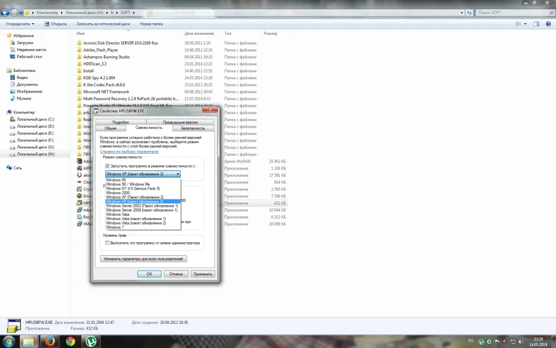Open the Упорядочить dropdown menu
Image resolution: width=556 pixels, height=348 pixels.
[x=20, y=24]
